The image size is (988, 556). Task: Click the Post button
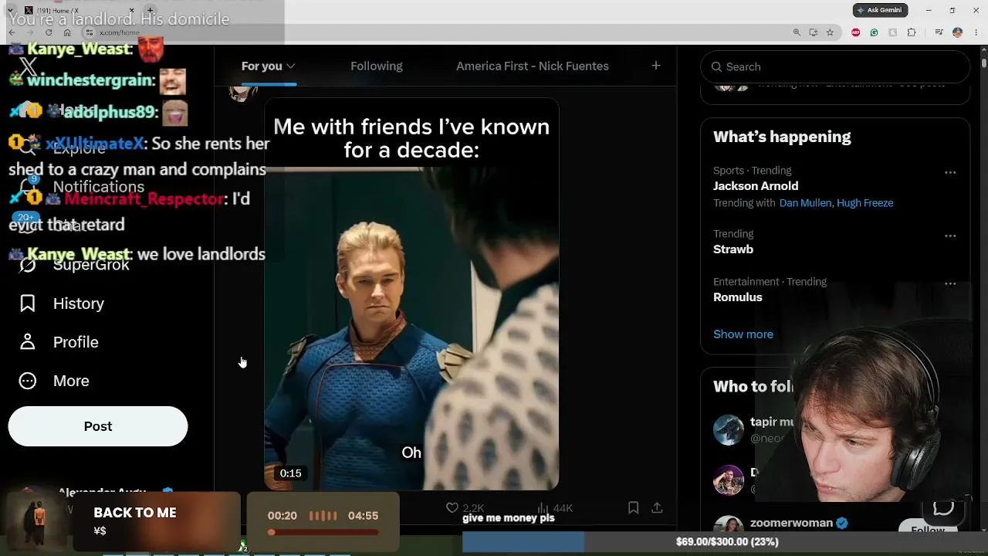click(98, 426)
